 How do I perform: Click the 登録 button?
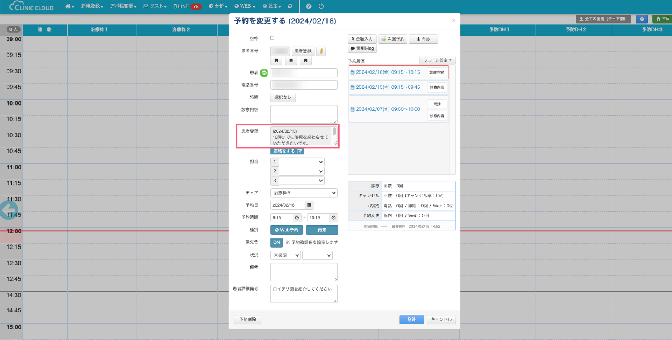click(x=411, y=319)
